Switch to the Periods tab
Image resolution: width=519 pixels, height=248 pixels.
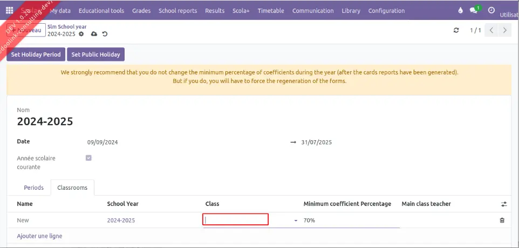point(34,188)
